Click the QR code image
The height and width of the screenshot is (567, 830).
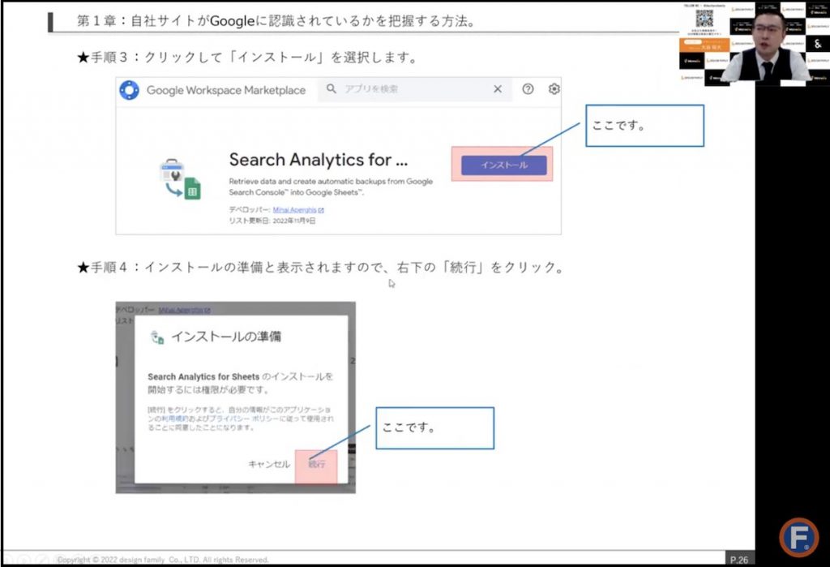point(704,19)
